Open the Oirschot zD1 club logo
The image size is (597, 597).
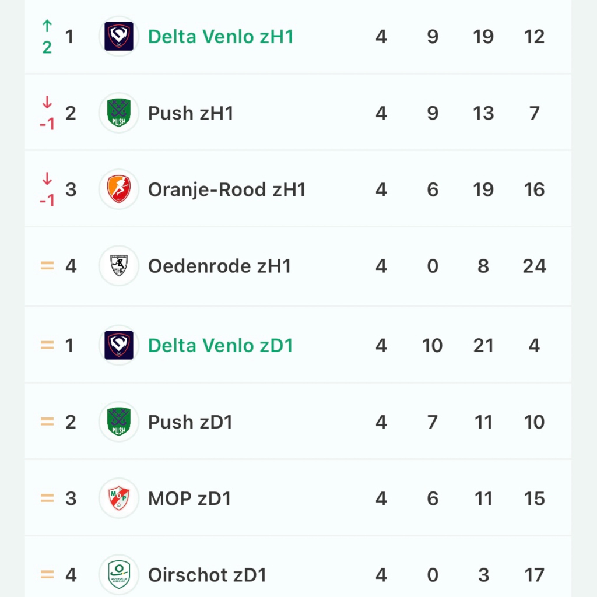click(119, 575)
